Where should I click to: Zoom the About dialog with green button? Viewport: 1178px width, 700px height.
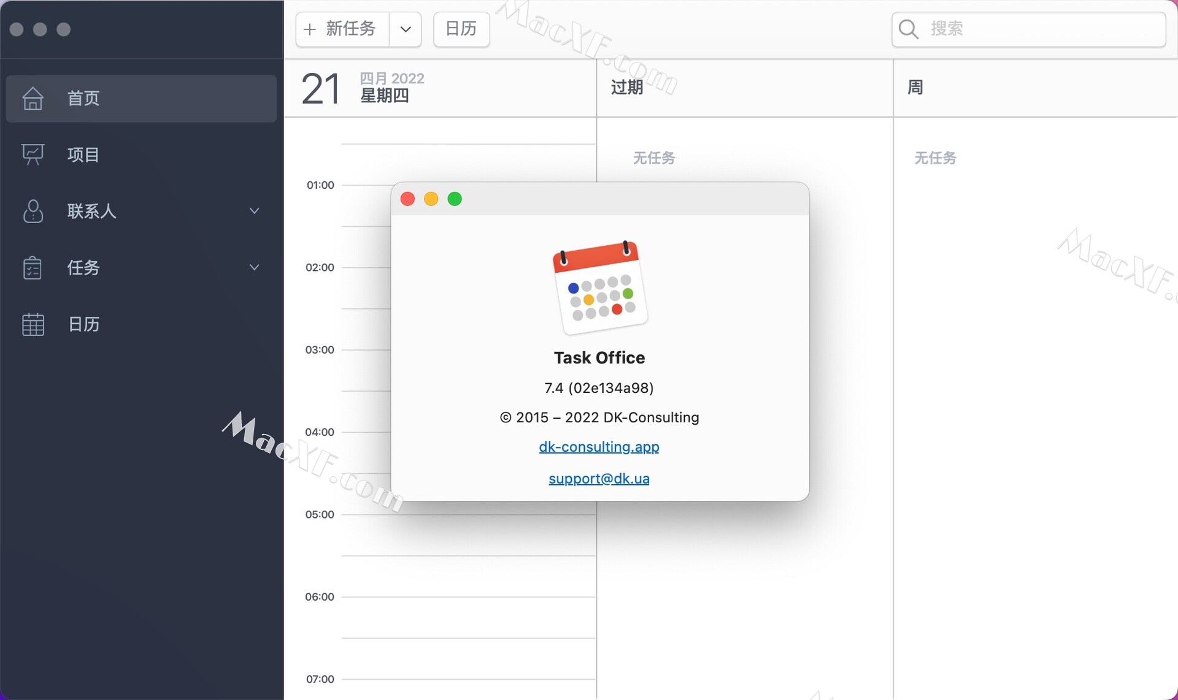click(455, 199)
